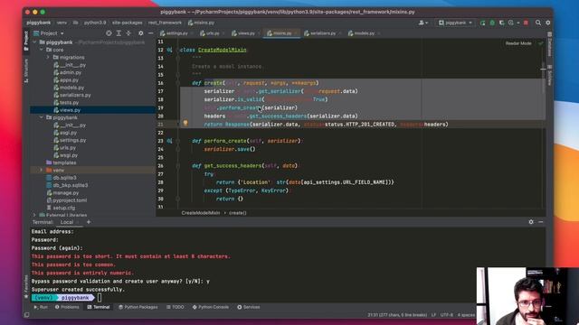Open the Run tool window button
This screenshot has height=325, width=579.
[41, 307]
